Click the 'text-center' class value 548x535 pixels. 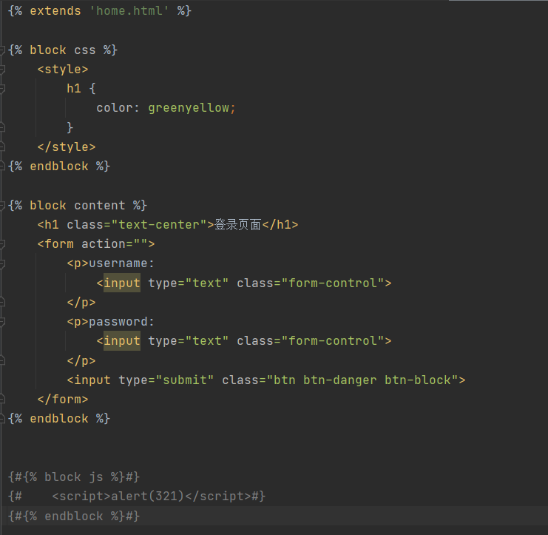(x=159, y=224)
